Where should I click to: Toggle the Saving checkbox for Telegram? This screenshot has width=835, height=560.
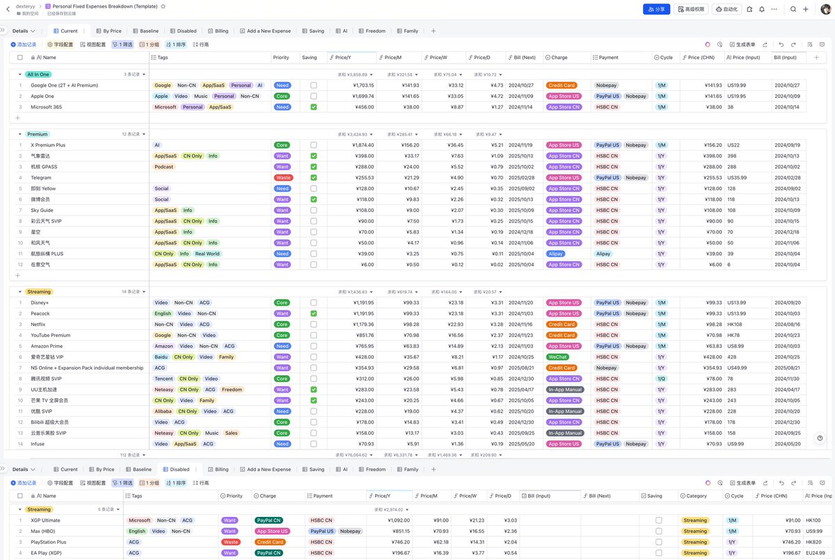pyautogui.click(x=313, y=178)
